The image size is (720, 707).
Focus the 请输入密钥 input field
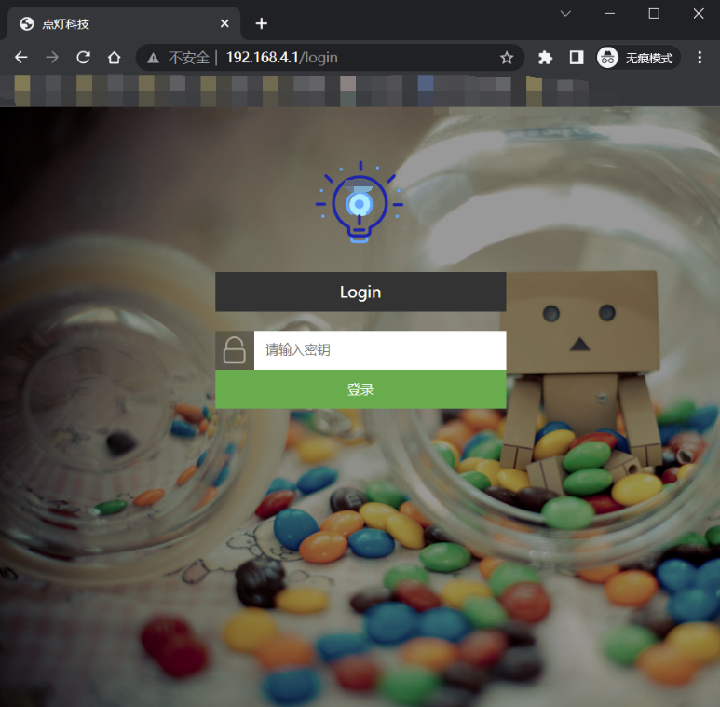pos(380,350)
